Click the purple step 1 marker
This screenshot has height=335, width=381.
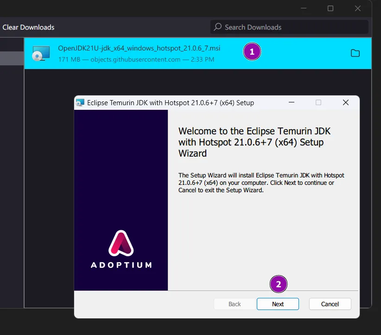[252, 52]
